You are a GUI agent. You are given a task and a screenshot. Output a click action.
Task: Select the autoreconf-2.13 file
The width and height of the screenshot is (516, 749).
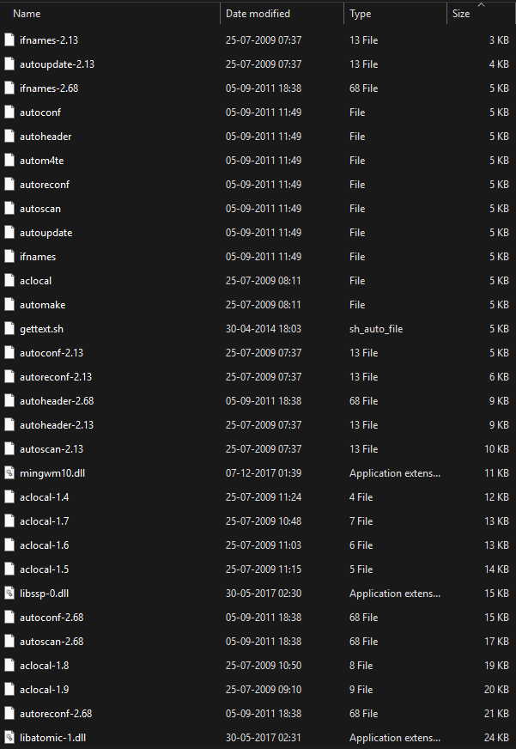tap(57, 377)
